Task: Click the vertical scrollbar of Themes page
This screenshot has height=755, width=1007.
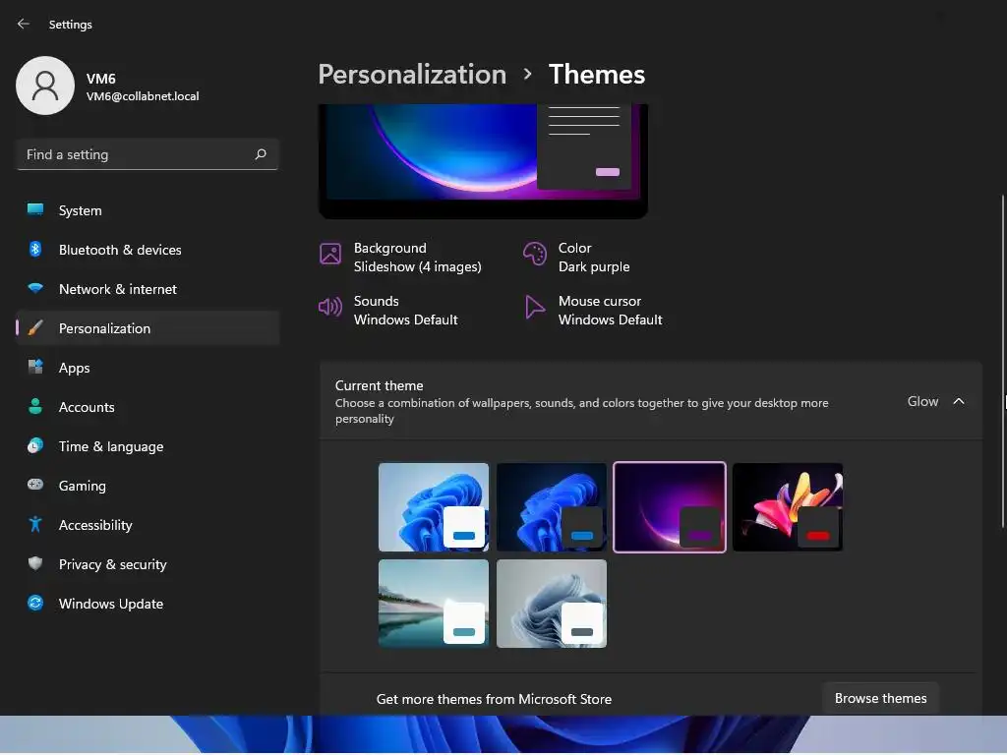Action: (x=1002, y=362)
